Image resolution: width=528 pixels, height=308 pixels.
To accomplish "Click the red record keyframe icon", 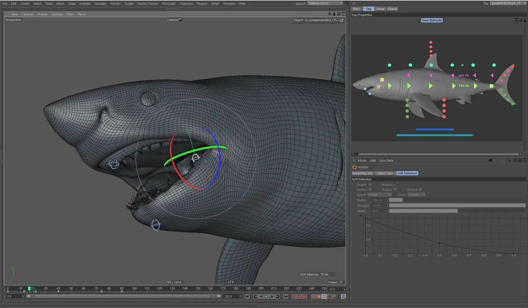I will click(294, 296).
